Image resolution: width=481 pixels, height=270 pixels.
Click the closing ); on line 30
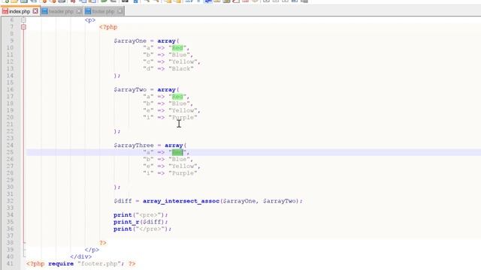pyautogui.click(x=117, y=187)
